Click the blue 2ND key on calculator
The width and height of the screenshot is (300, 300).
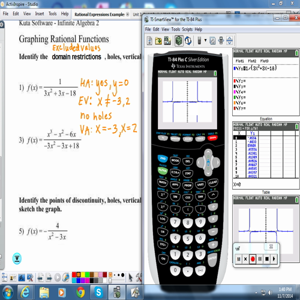pos(163,158)
